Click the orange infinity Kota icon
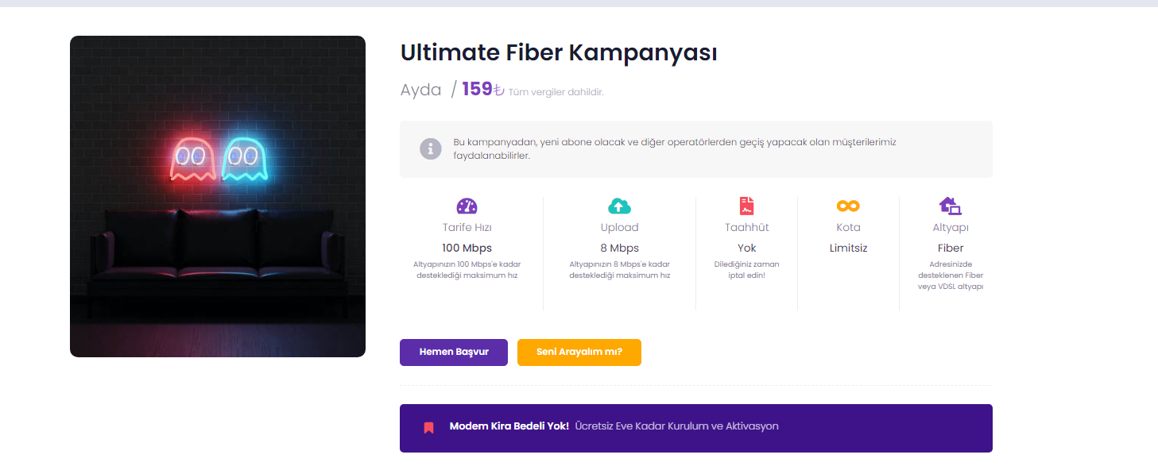 (848, 206)
